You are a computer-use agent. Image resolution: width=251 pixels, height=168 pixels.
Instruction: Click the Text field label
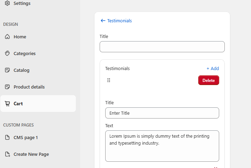pos(109,126)
